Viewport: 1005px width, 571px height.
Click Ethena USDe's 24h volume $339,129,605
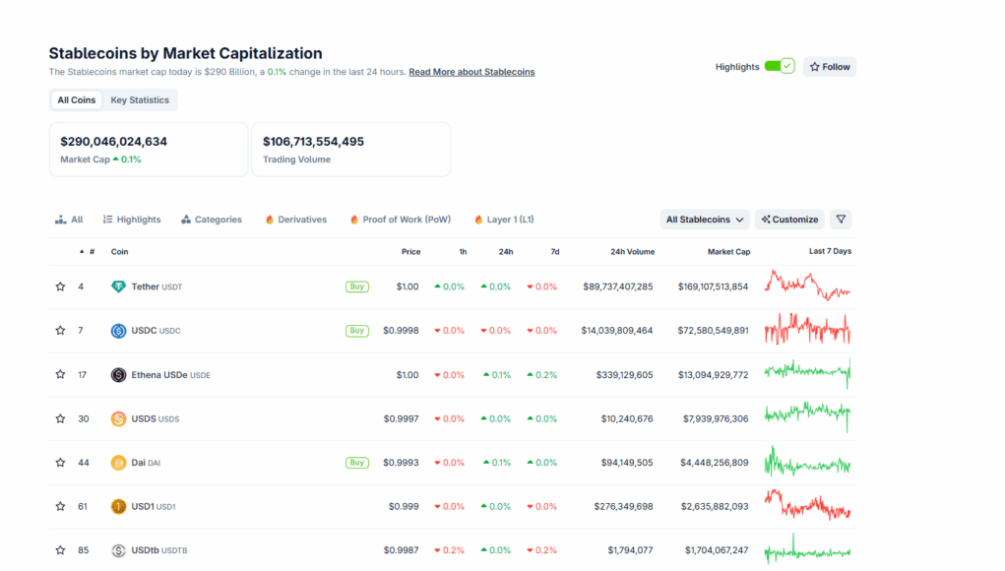pos(624,375)
